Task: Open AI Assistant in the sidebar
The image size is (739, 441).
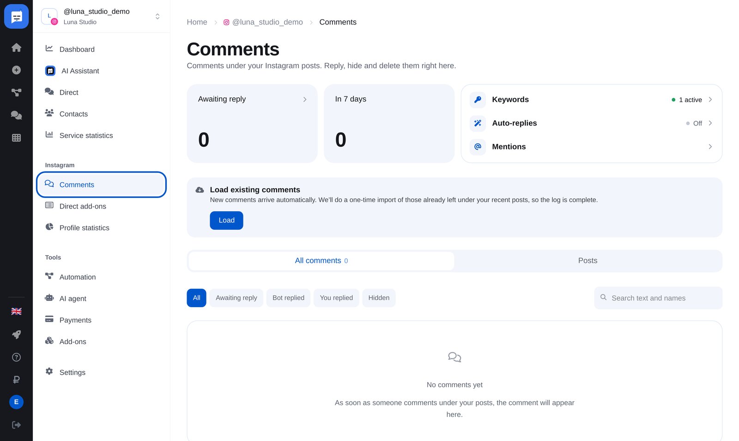Action: 101,71
